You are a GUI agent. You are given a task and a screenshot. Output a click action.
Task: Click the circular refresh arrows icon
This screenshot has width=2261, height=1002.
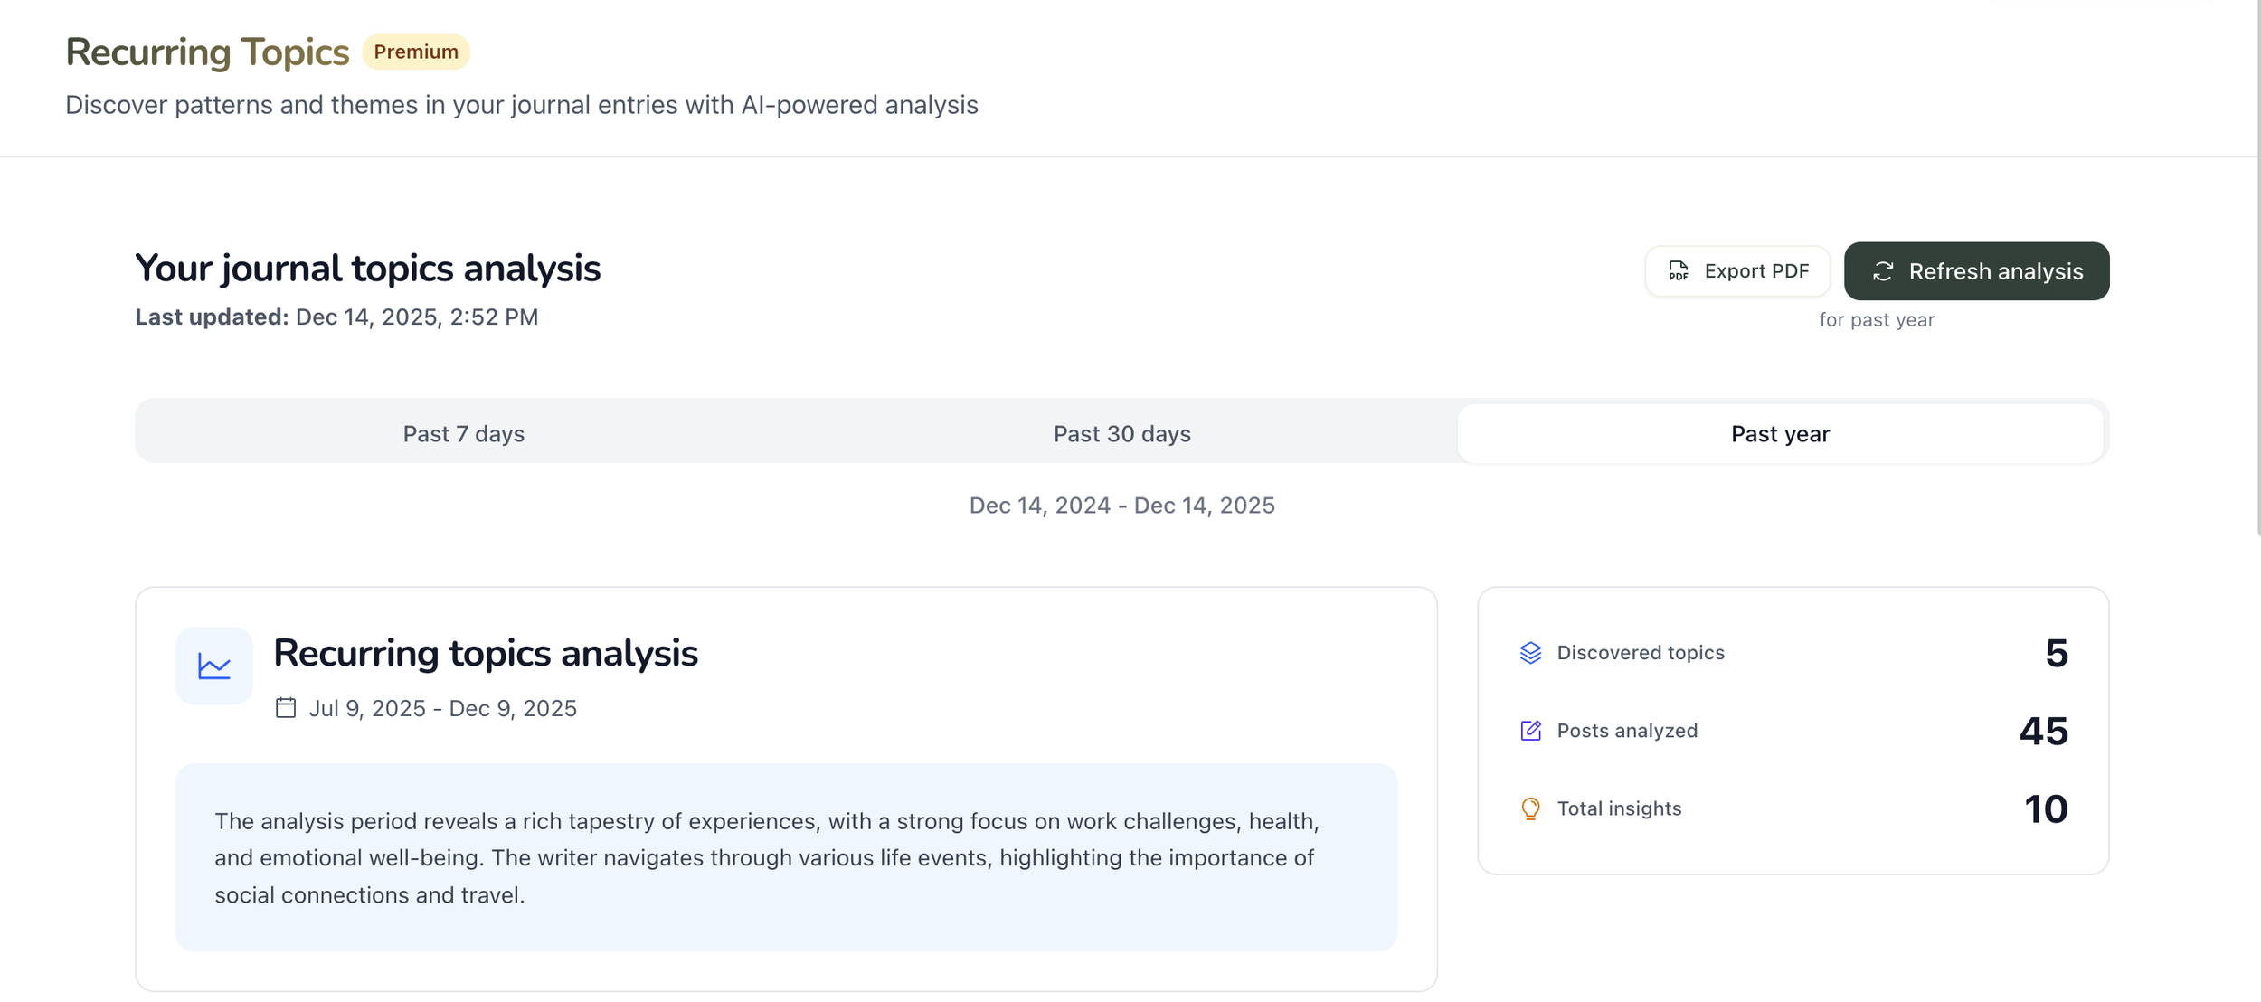tap(1883, 271)
